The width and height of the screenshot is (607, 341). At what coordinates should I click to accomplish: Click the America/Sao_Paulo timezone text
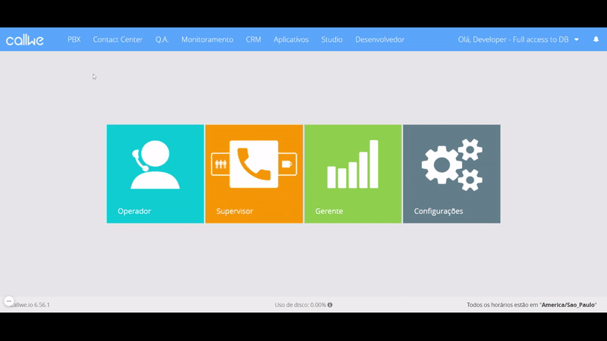pos(568,305)
